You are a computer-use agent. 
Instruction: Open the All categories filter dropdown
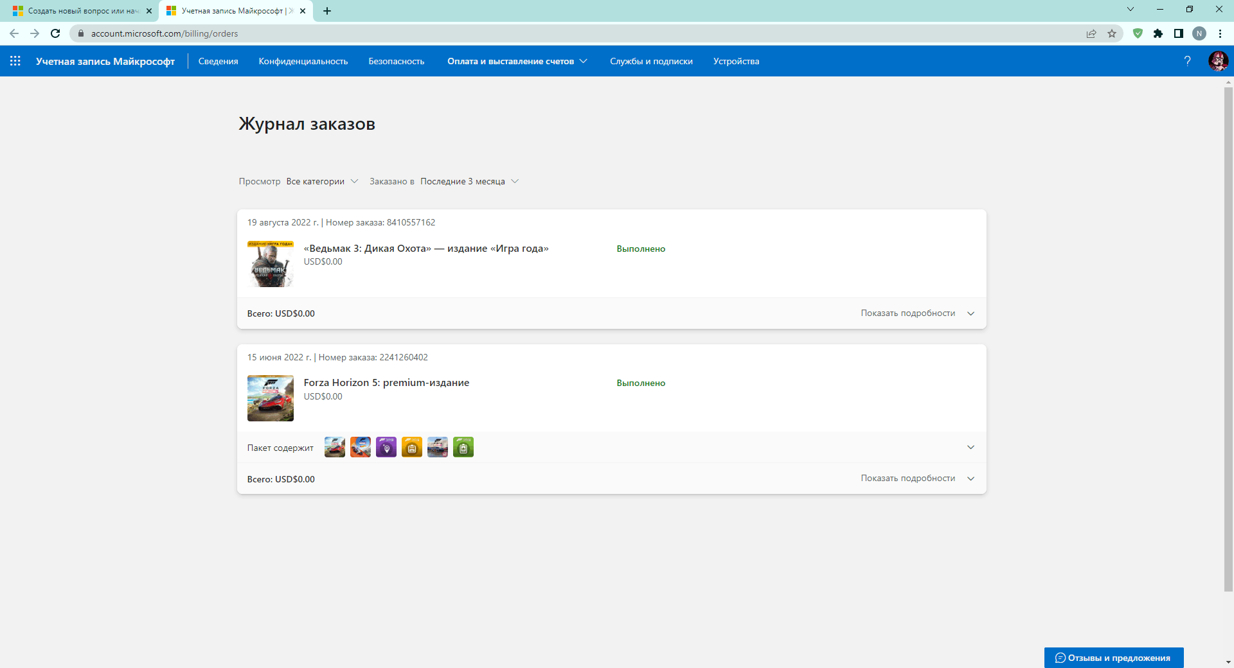322,181
